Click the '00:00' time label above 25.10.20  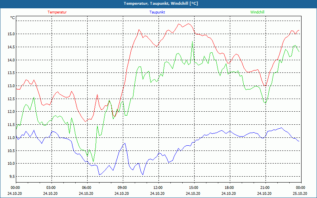click(x=300, y=188)
